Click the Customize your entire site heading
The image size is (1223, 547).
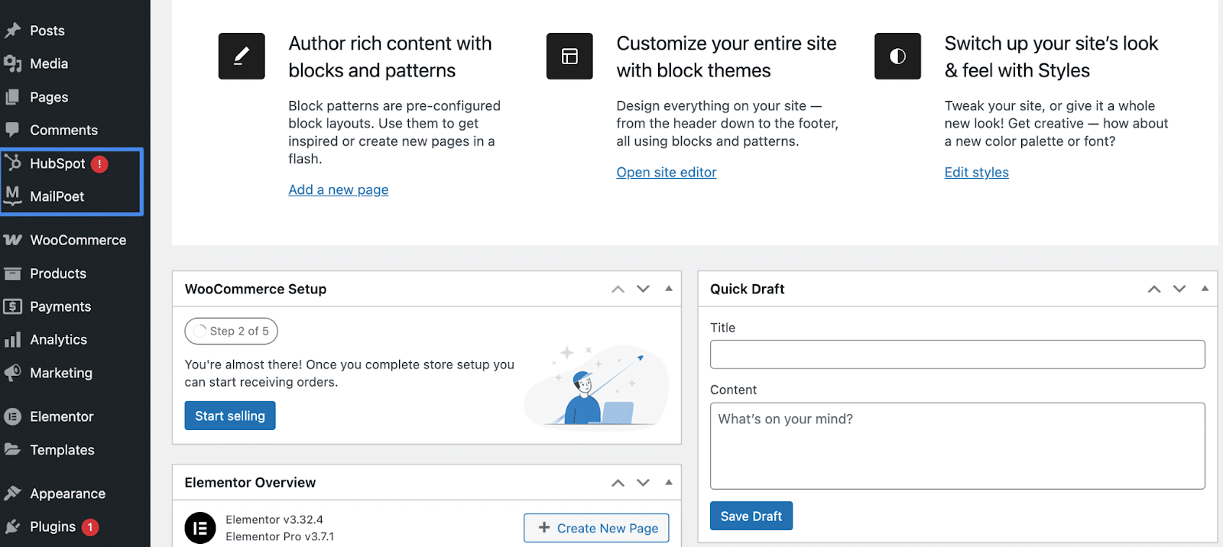tap(726, 57)
